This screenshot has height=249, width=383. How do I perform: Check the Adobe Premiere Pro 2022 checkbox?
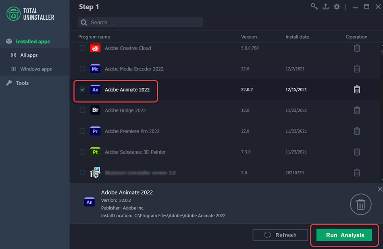tap(83, 131)
